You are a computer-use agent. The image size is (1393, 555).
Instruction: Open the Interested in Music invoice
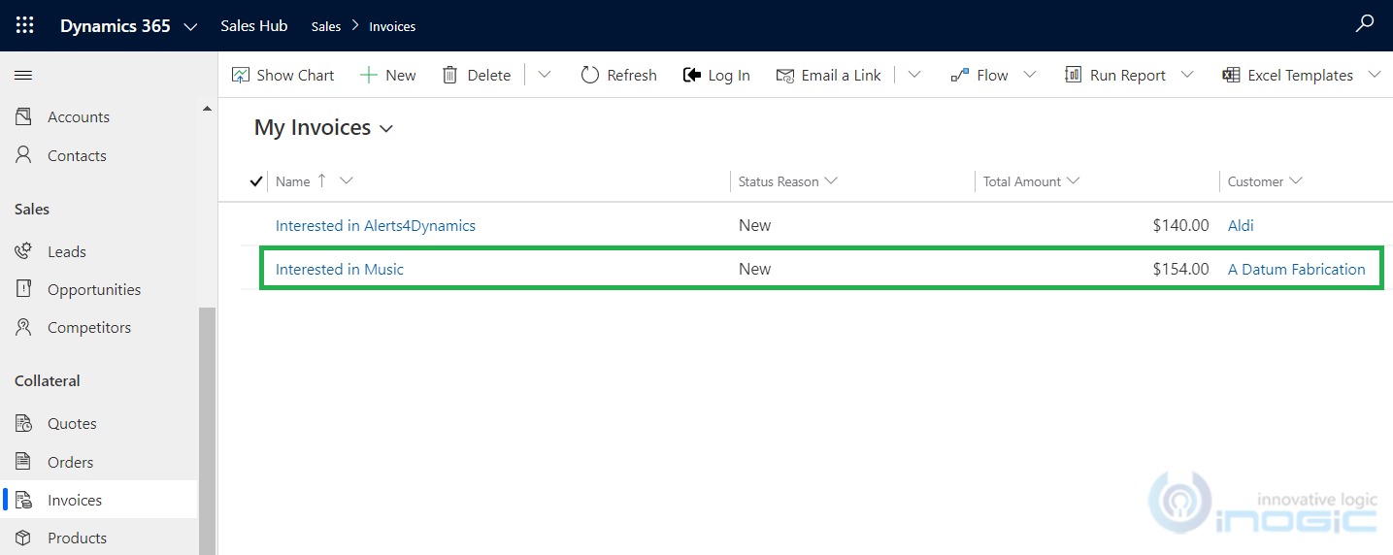point(340,269)
